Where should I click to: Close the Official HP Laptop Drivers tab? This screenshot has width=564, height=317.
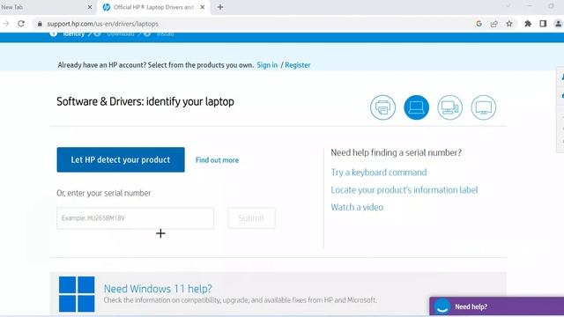(203, 7)
